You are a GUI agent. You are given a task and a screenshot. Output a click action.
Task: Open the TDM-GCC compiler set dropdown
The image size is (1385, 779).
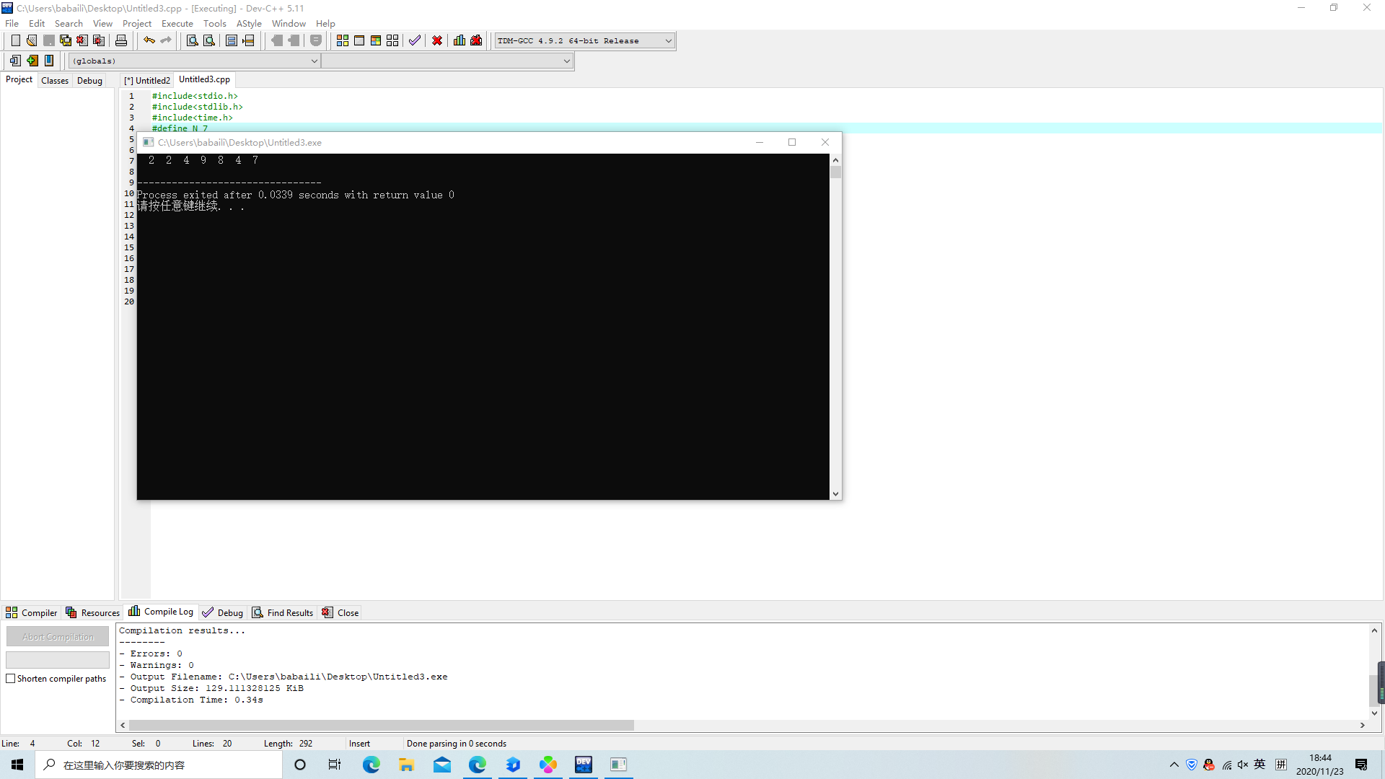pyautogui.click(x=668, y=40)
